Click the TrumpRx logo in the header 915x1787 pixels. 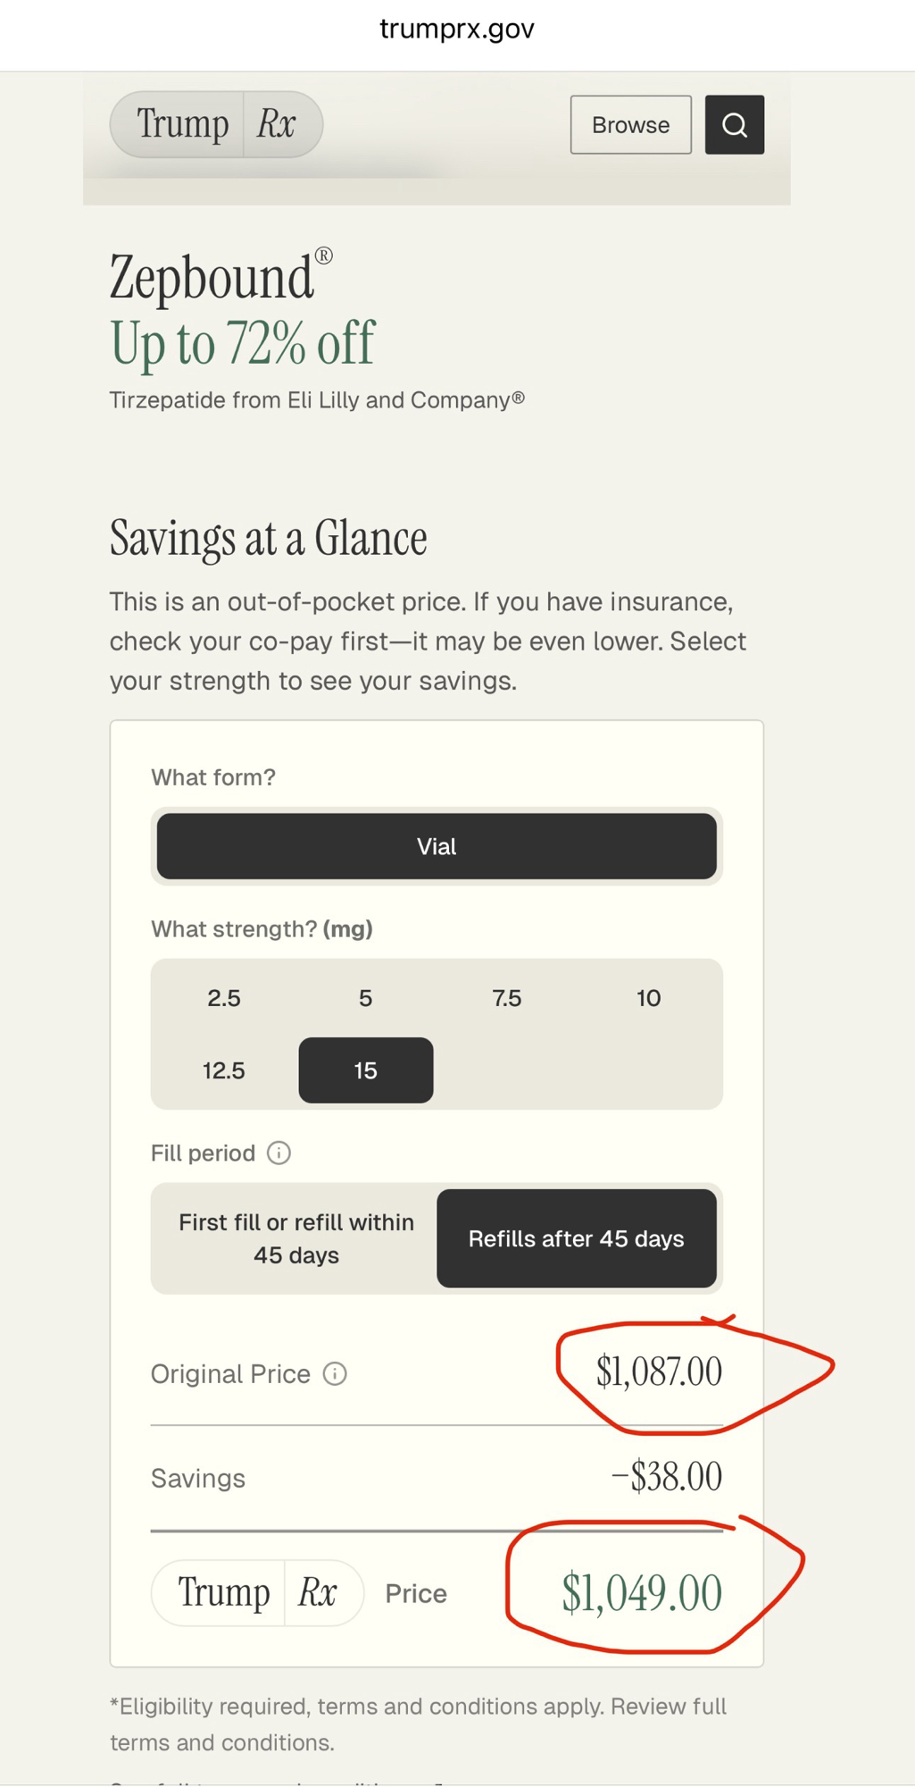coord(216,124)
